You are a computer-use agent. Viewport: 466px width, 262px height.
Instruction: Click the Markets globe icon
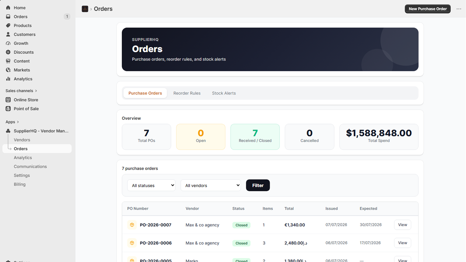pyautogui.click(x=8, y=70)
